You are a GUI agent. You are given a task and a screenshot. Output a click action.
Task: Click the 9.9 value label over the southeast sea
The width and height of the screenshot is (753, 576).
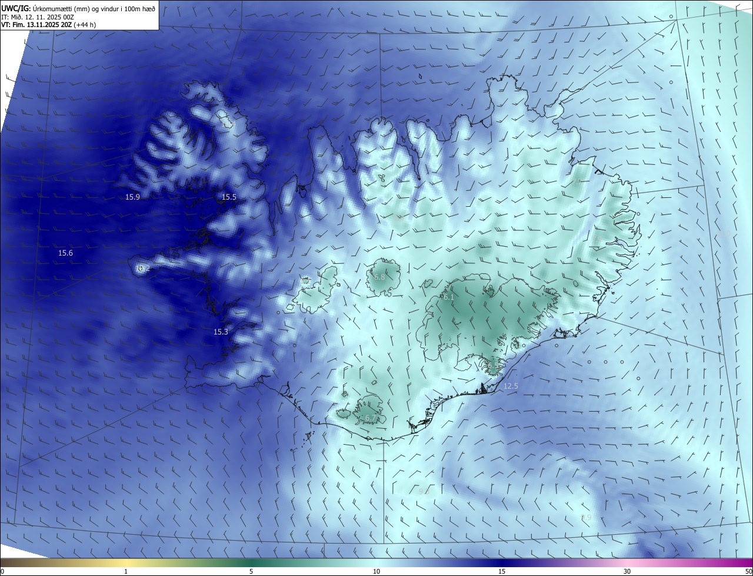tap(586, 518)
